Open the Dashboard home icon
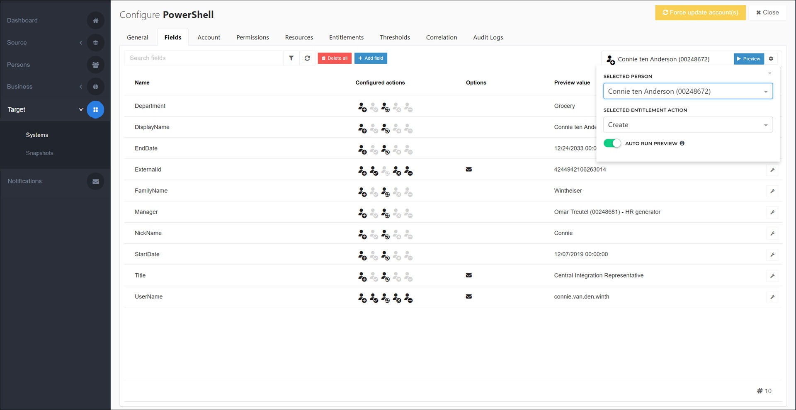Image resolution: width=796 pixels, height=410 pixels. (x=95, y=20)
